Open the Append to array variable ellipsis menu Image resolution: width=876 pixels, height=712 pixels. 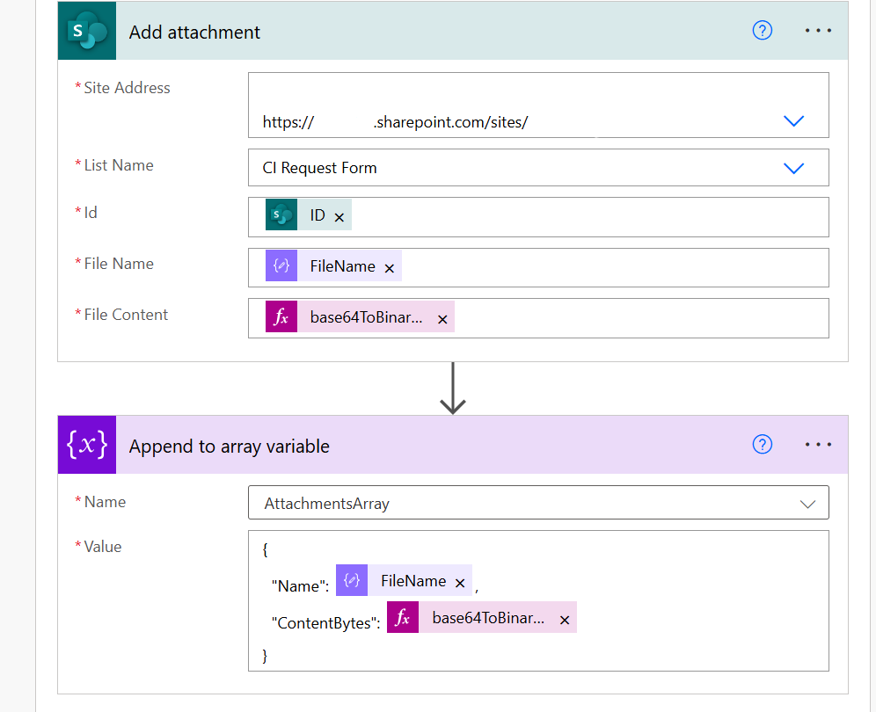pos(818,445)
